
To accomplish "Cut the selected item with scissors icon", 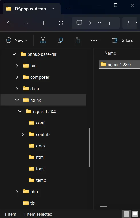I will (x=43, y=40).
